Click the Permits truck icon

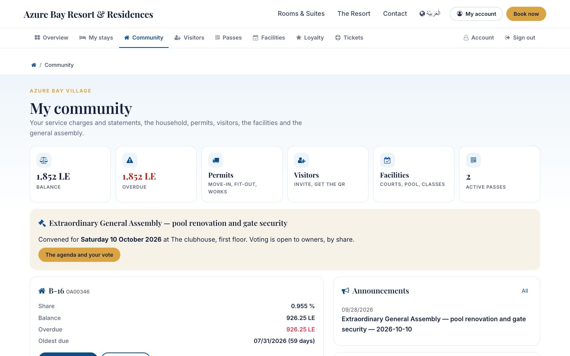[x=216, y=160]
